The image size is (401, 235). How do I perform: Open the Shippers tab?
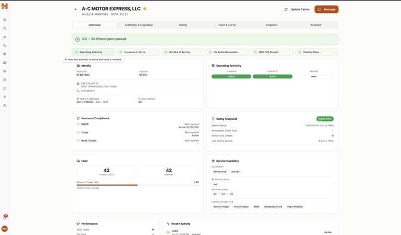271,25
